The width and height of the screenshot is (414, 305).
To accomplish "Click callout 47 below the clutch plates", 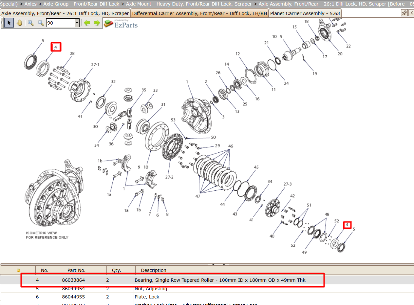I will pyautogui.click(x=198, y=196).
